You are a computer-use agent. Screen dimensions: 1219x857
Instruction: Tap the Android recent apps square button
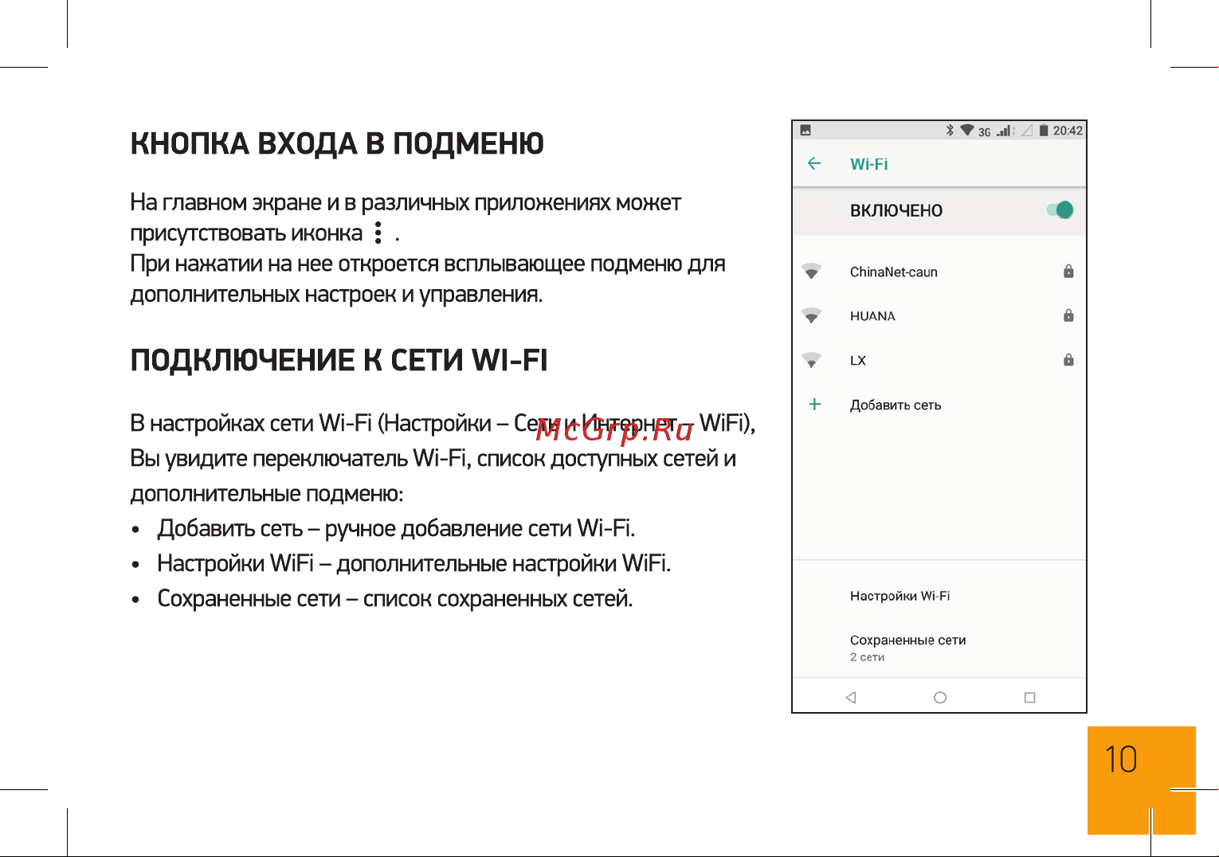(1029, 697)
